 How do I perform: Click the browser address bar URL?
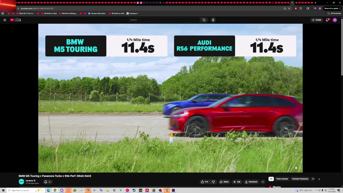click(x=37, y=8)
